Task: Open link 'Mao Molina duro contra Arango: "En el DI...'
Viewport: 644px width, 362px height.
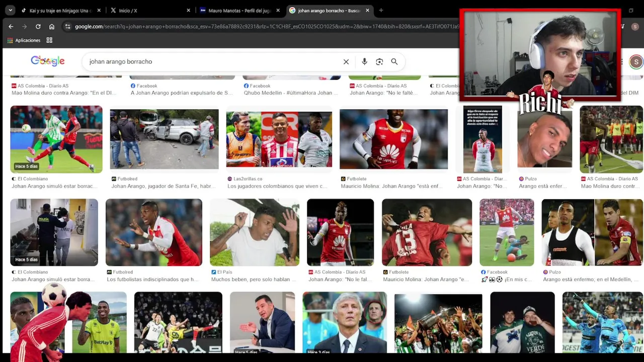Action: point(64,93)
